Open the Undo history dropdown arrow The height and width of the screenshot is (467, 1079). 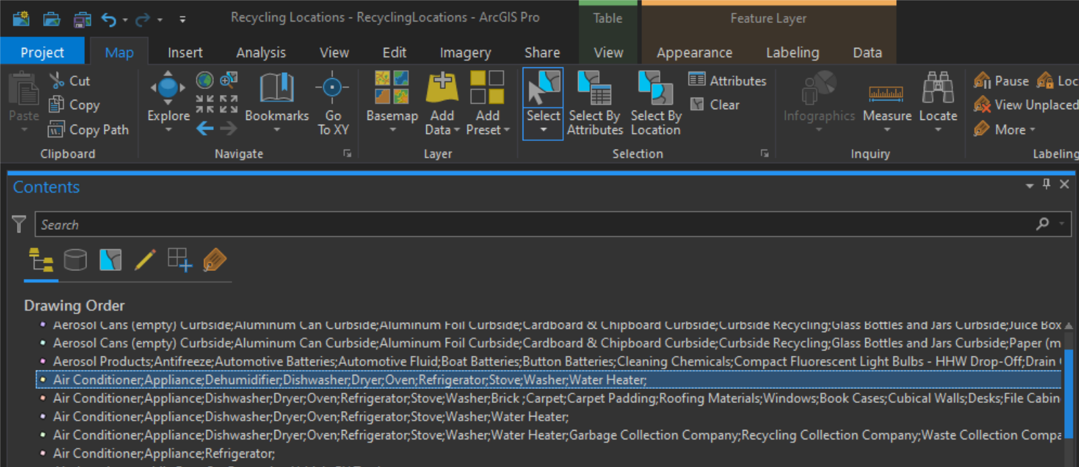point(125,20)
